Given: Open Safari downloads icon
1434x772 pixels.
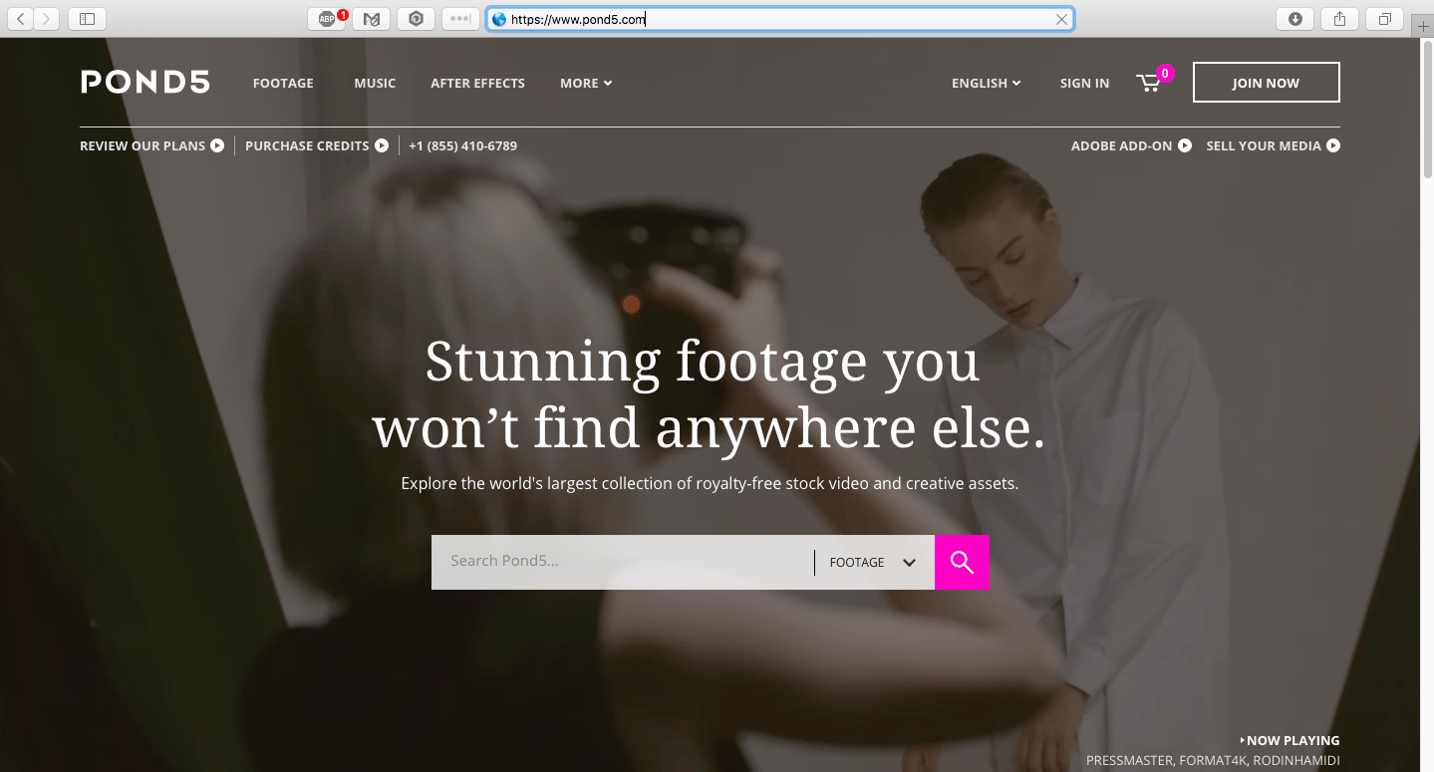Looking at the screenshot, I should [x=1294, y=19].
